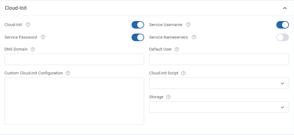Focus the Default User input field

(x=219, y=59)
